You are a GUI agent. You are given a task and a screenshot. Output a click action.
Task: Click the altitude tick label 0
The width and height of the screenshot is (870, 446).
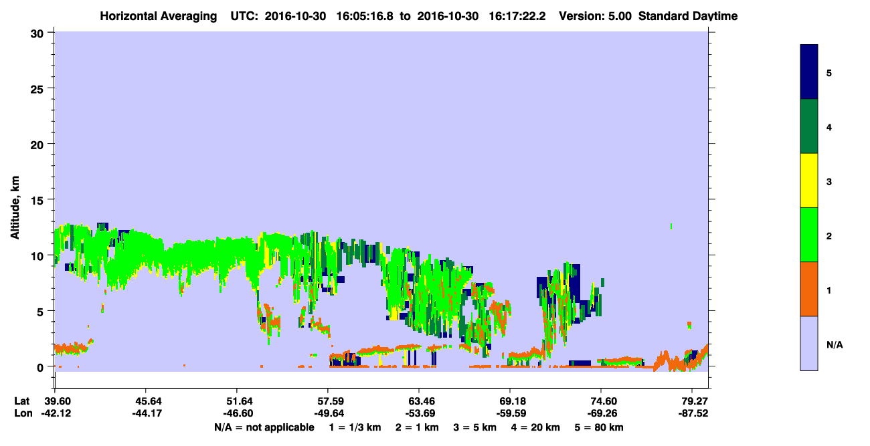41,366
